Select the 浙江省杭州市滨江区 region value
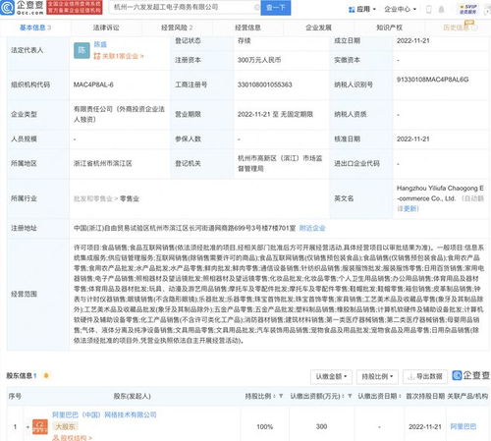Screen dimensions: 491x441 pyautogui.click(x=102, y=163)
